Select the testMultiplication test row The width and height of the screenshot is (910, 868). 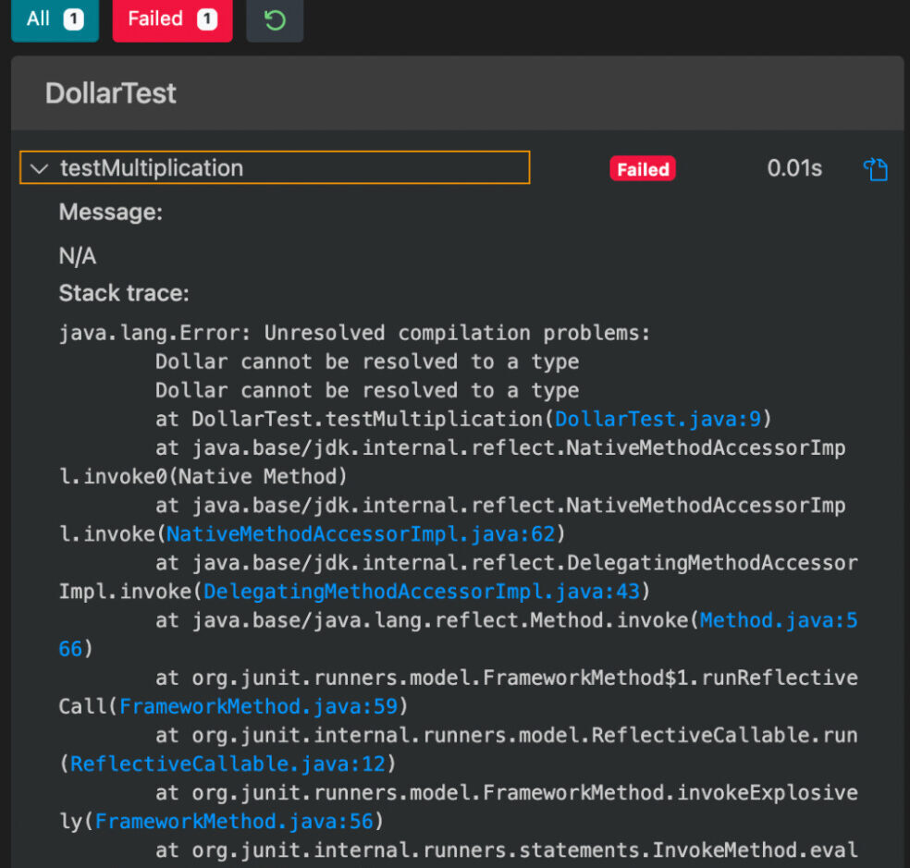[275, 167]
